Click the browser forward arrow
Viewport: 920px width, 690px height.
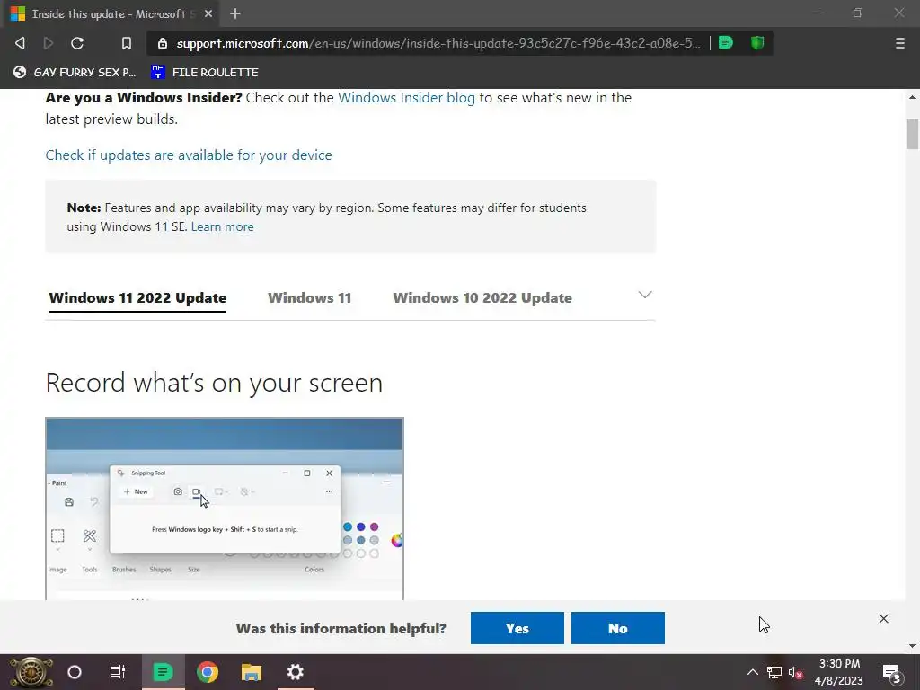click(49, 43)
